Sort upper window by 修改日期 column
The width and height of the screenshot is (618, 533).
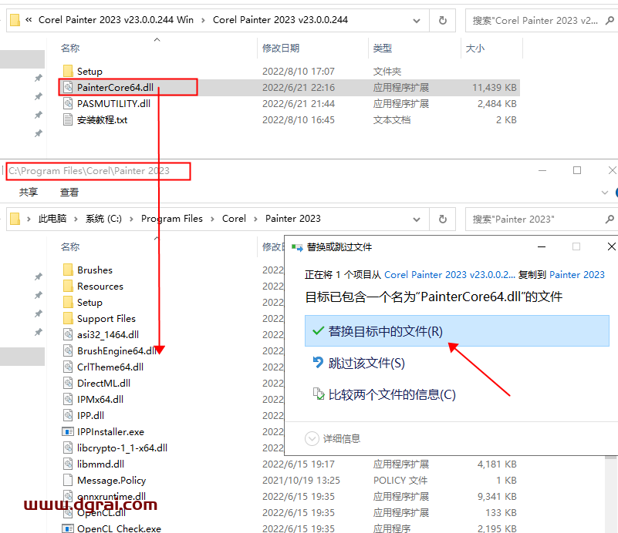coord(281,48)
